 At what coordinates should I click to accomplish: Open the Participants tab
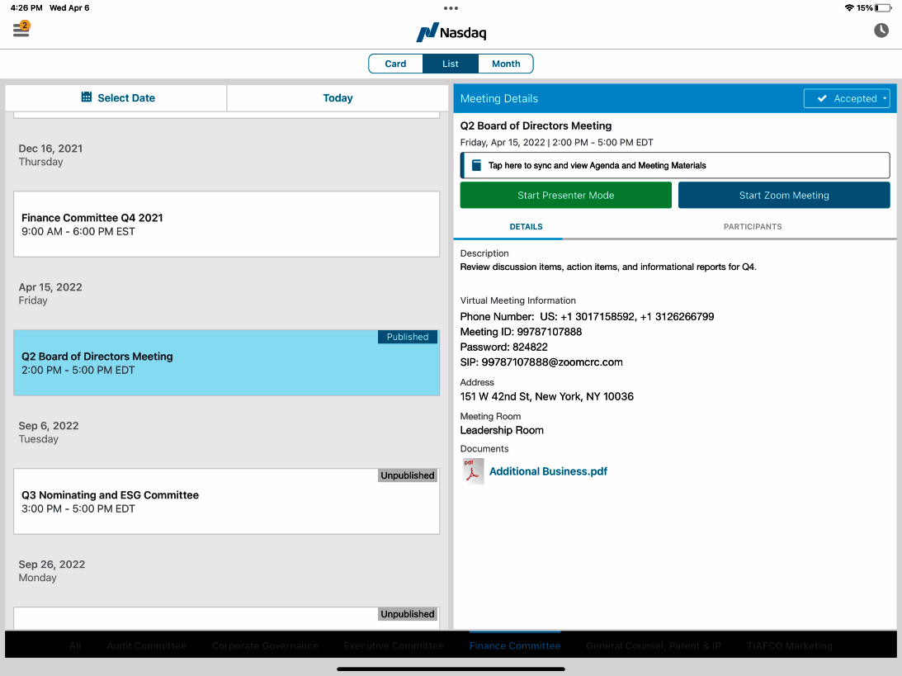[x=752, y=226]
